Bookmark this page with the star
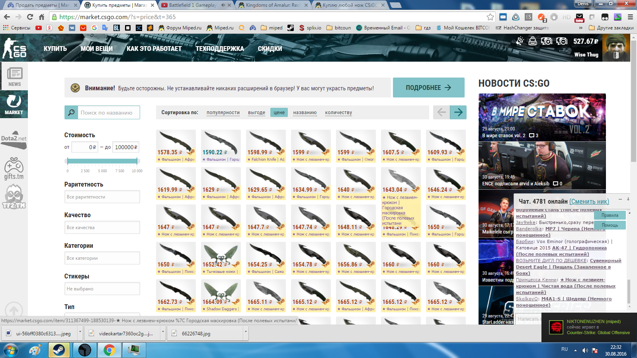637x358 pixels. coord(490,17)
